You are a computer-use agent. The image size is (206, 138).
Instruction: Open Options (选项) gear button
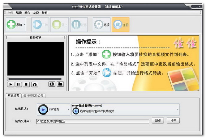click(x=102, y=24)
